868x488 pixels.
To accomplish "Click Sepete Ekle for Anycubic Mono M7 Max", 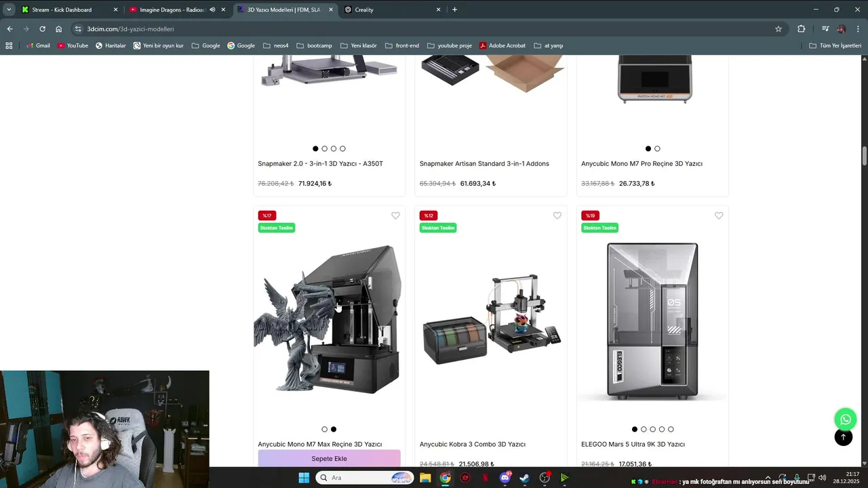I will (x=329, y=459).
